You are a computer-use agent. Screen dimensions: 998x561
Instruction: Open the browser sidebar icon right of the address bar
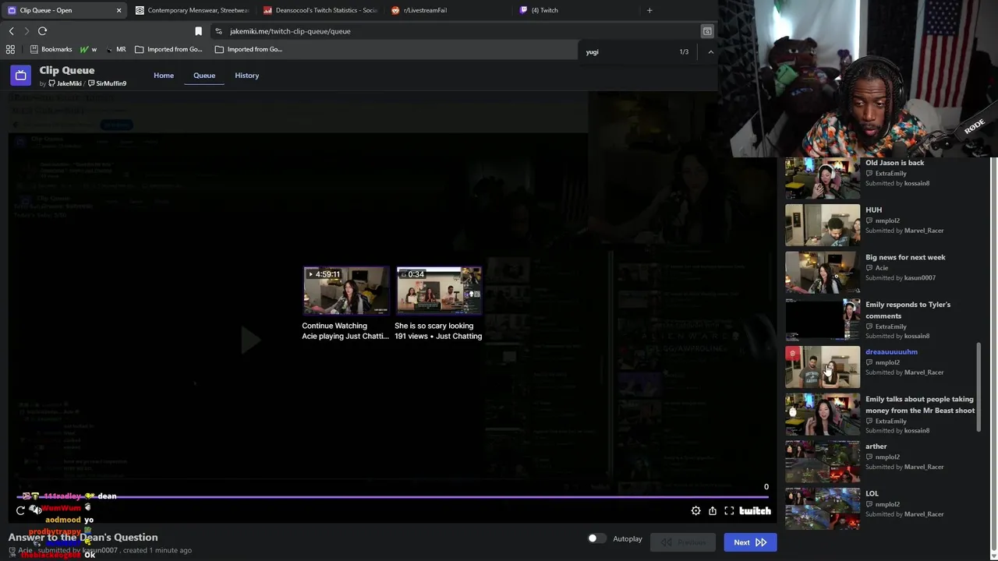coord(707,31)
